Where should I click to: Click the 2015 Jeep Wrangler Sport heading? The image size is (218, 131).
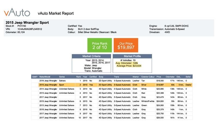27,22
